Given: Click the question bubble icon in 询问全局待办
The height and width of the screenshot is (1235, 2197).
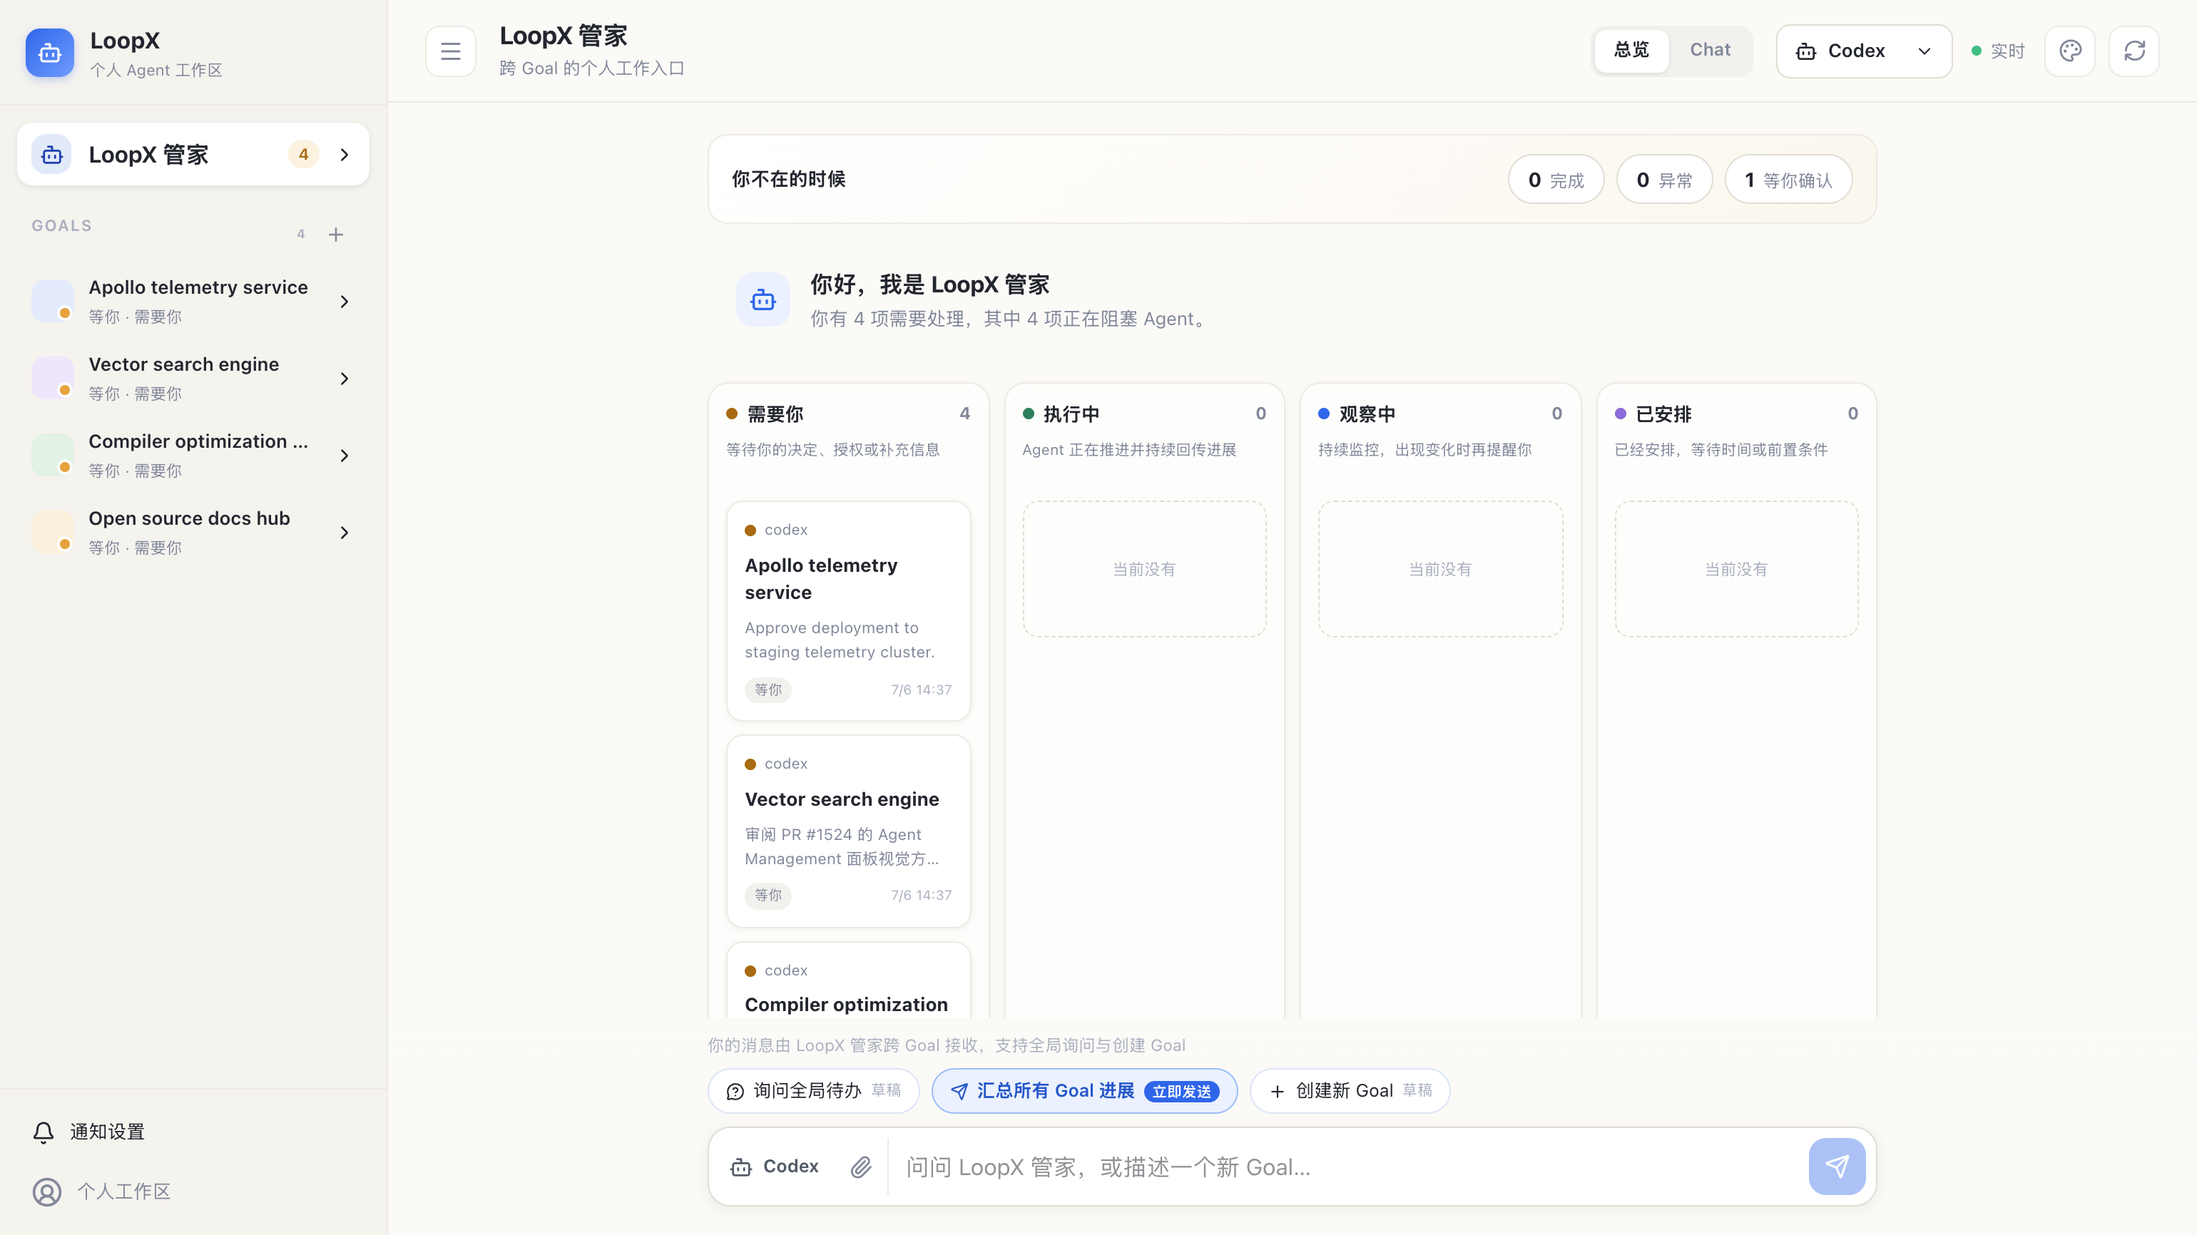Looking at the screenshot, I should (735, 1092).
